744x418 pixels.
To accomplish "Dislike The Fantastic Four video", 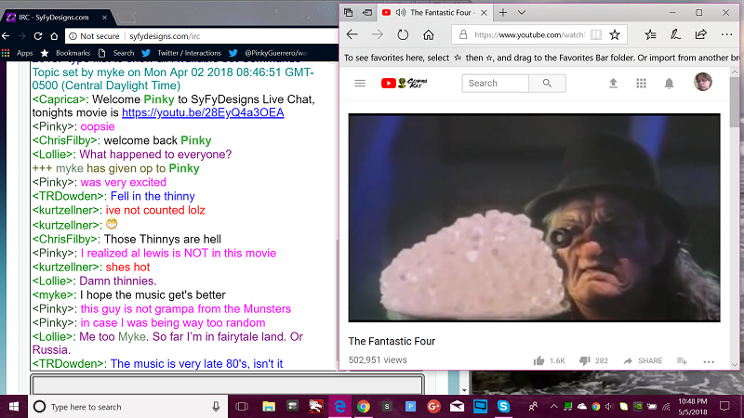I will click(585, 360).
